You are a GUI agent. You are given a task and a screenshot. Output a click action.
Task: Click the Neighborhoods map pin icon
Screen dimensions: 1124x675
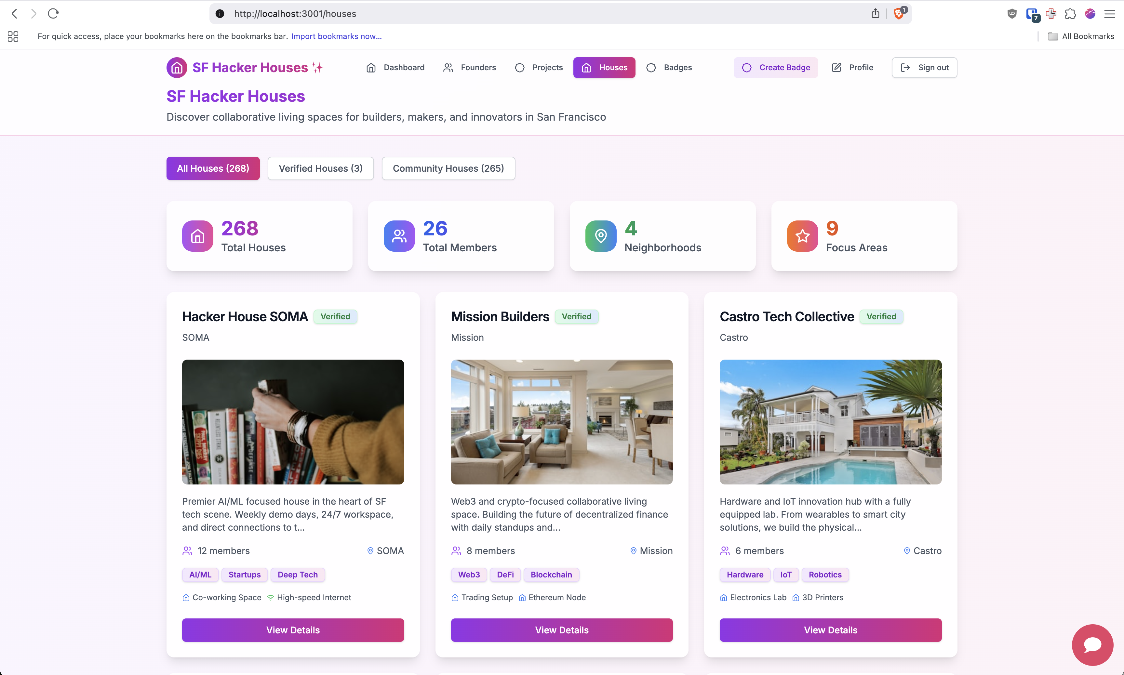[x=600, y=236]
